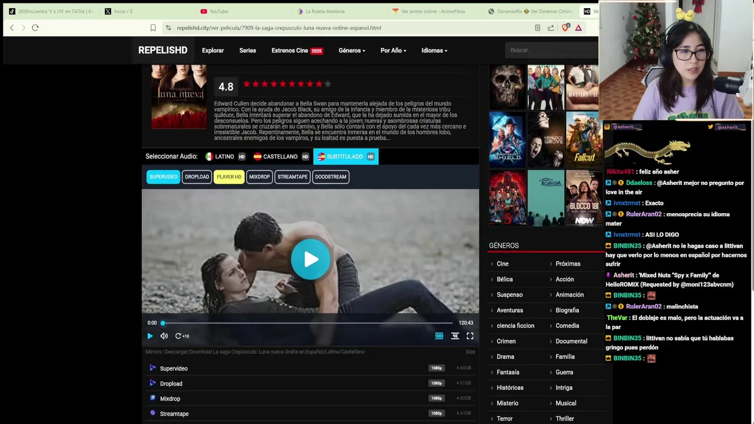Choose the MIXDROP player server
The width and height of the screenshot is (754, 424).
[259, 177]
